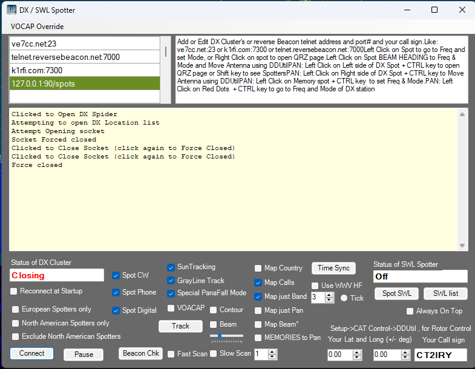Uncheck Map Calls option
The image size is (475, 369).
[x=258, y=282]
